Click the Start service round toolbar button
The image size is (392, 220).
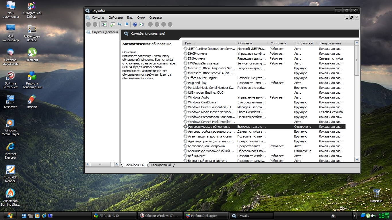coord(150,24)
